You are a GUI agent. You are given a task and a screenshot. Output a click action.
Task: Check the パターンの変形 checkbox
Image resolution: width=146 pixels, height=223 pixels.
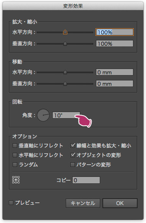point(73,165)
